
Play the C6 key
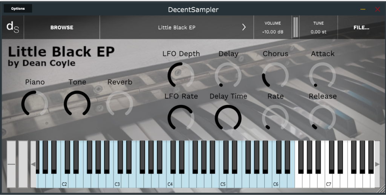pyautogui.click(x=276, y=181)
